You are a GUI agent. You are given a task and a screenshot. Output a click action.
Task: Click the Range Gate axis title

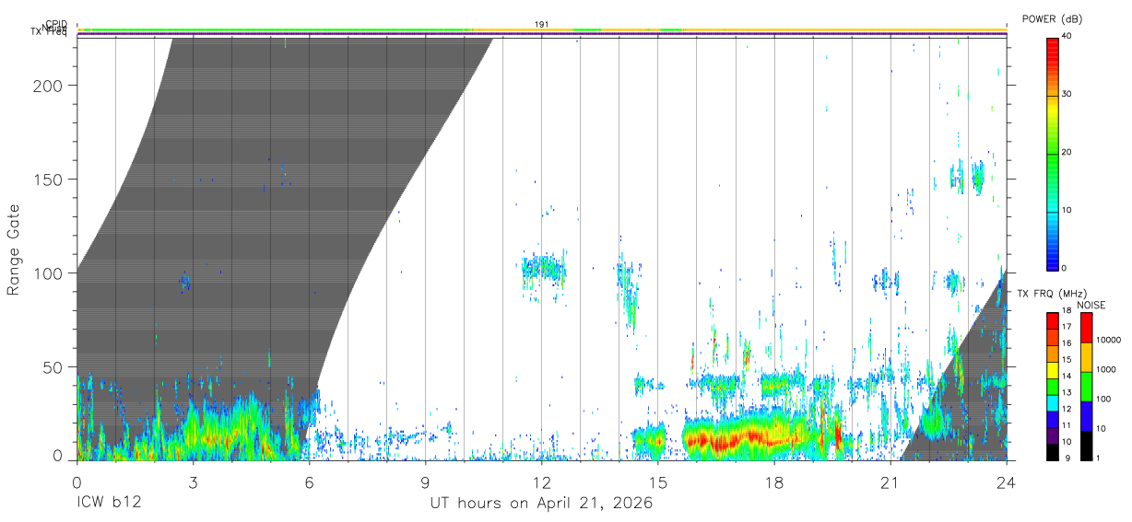click(x=14, y=250)
